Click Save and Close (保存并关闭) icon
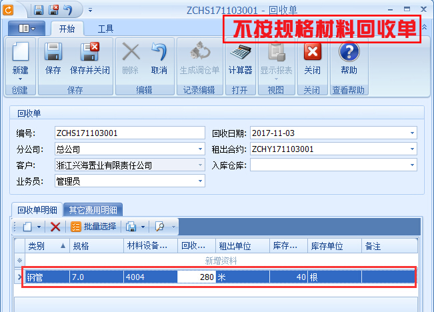The width and height of the screenshot is (434, 312). click(89, 53)
